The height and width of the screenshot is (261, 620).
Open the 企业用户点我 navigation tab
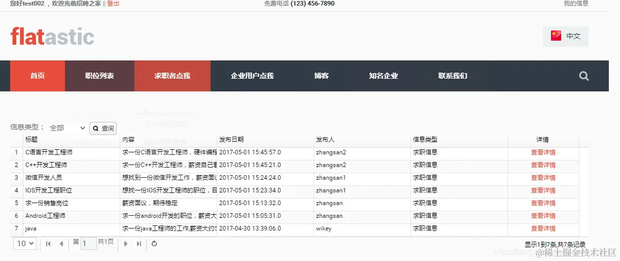click(x=252, y=76)
